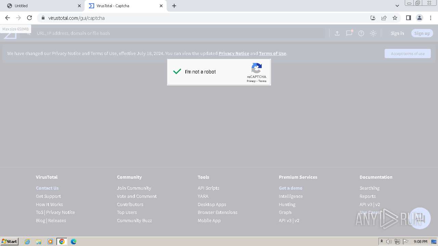Open API Scripts link

pos(208,188)
